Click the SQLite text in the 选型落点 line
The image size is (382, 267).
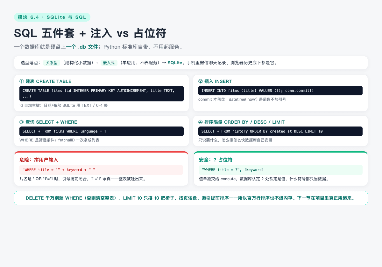click(x=174, y=63)
